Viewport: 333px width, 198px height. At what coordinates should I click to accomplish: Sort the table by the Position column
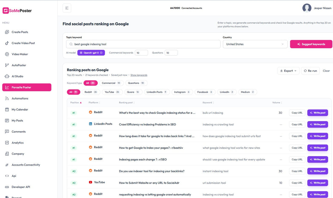76,102
